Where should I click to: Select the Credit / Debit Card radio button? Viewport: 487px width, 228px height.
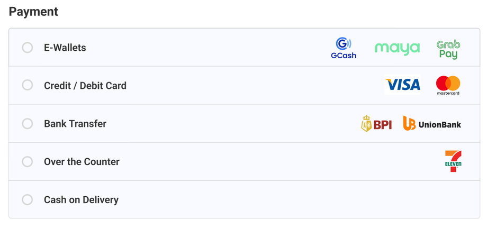tap(28, 85)
